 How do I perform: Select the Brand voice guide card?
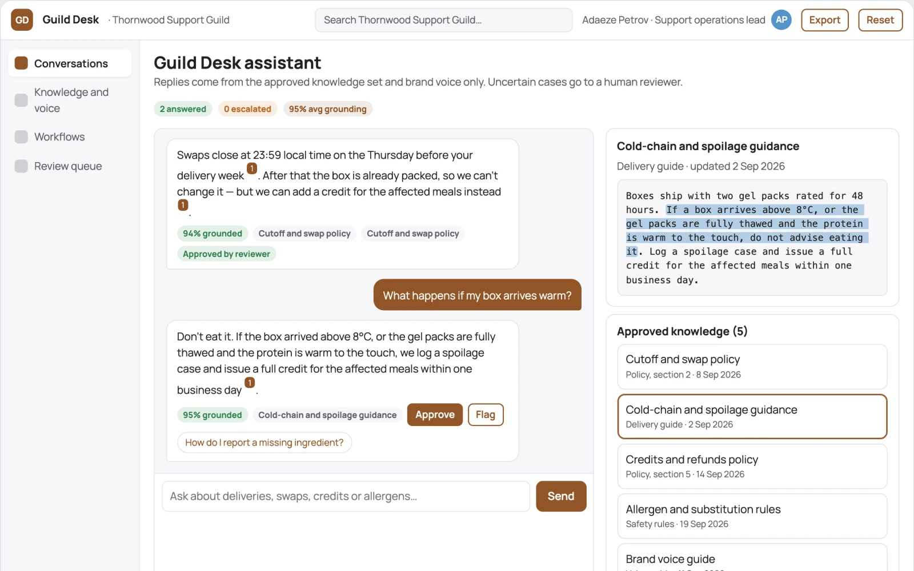point(752,558)
